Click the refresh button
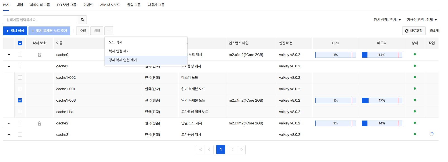The width and height of the screenshot is (448, 162). 414,31
